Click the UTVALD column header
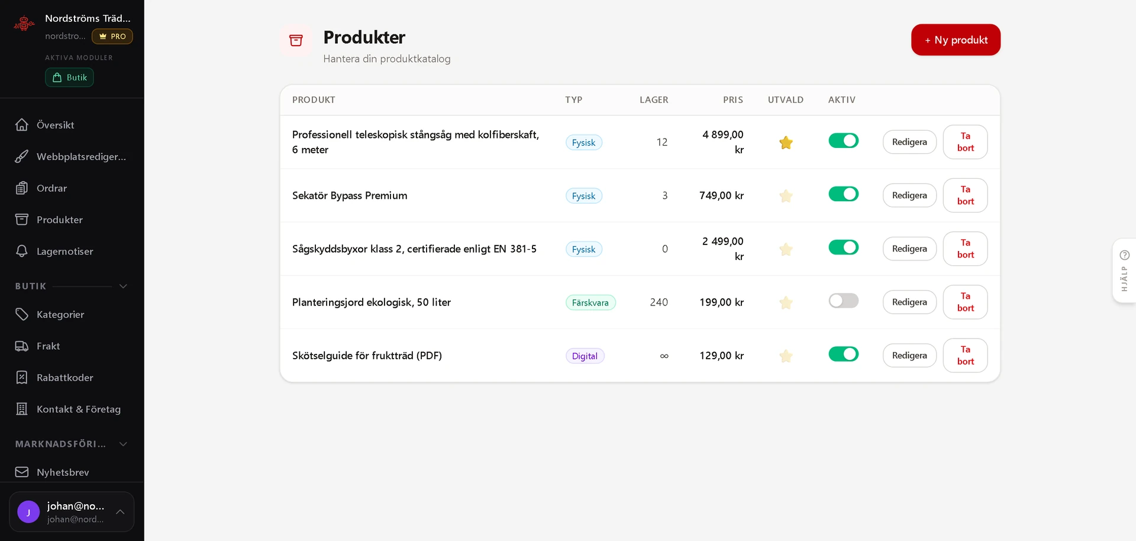The height and width of the screenshot is (541, 1136). pos(786,100)
